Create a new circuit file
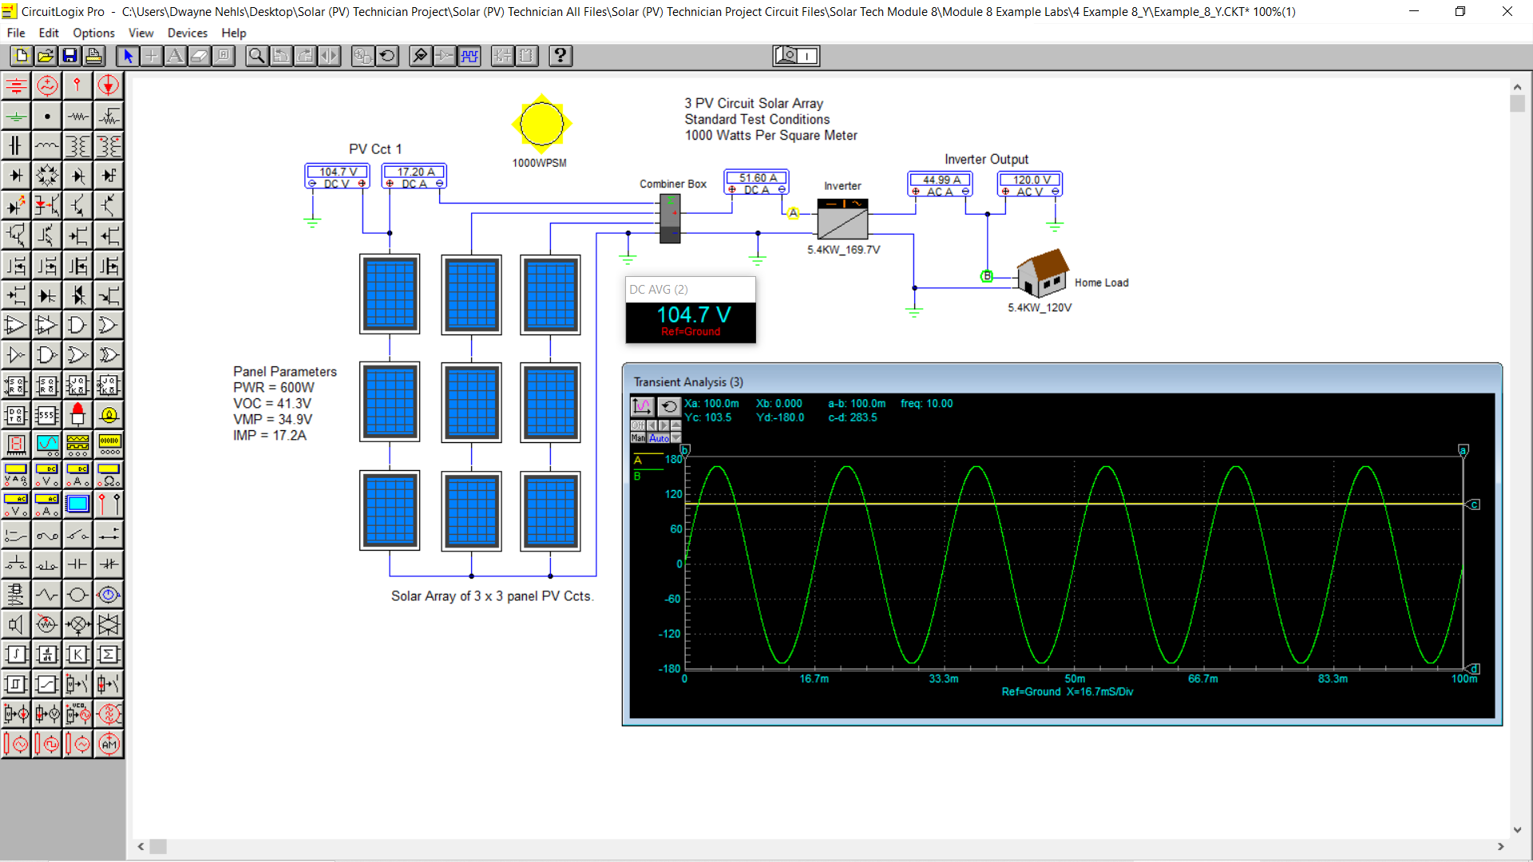The height and width of the screenshot is (862, 1533). 22,56
